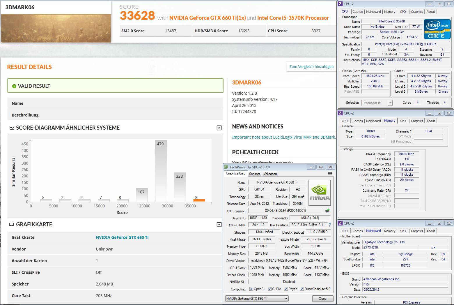Click the green valid result info icon
The image size is (454, 305).
tap(14, 86)
